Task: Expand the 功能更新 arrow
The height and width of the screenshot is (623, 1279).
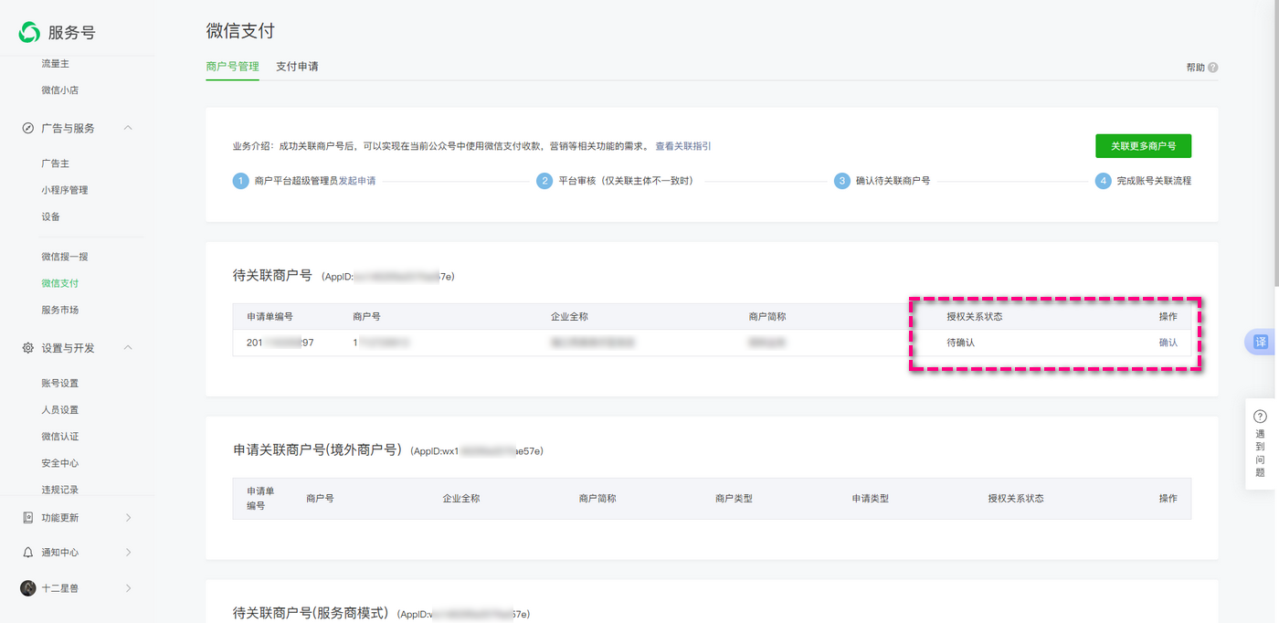Action: [x=128, y=518]
